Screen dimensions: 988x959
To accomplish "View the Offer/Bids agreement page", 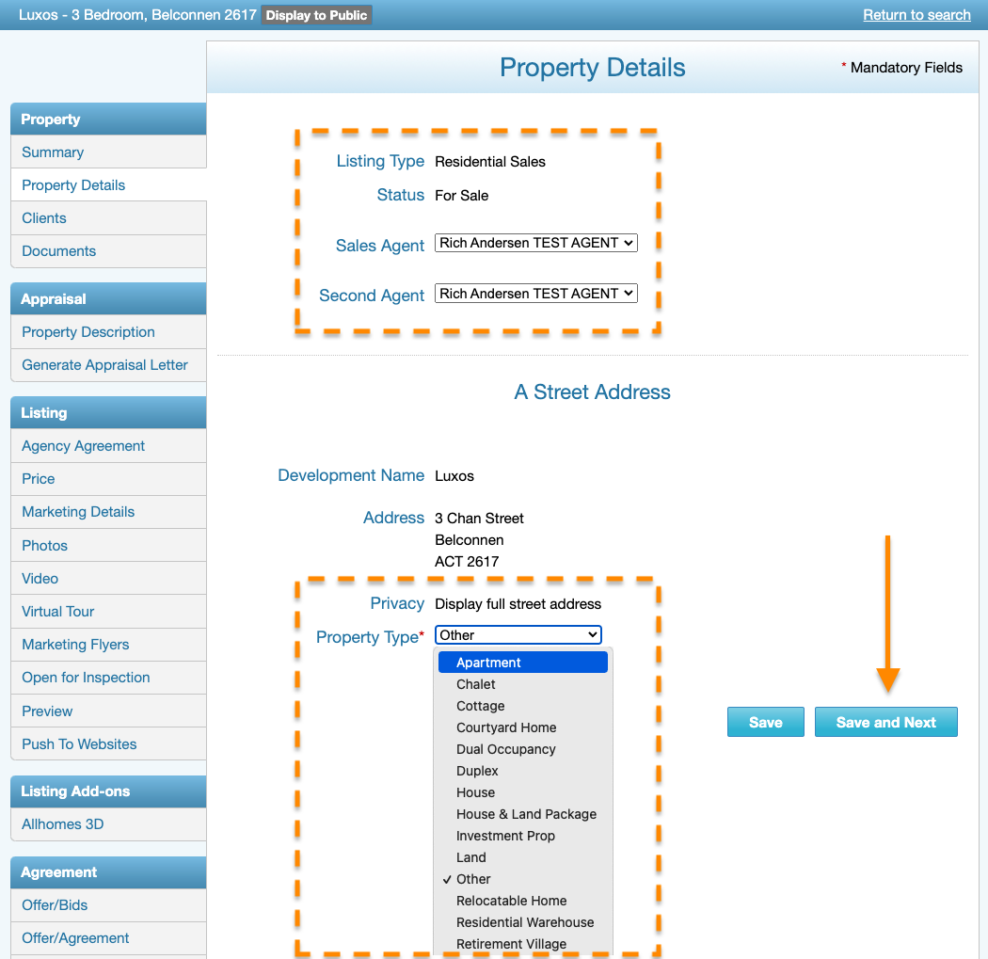I will point(52,904).
